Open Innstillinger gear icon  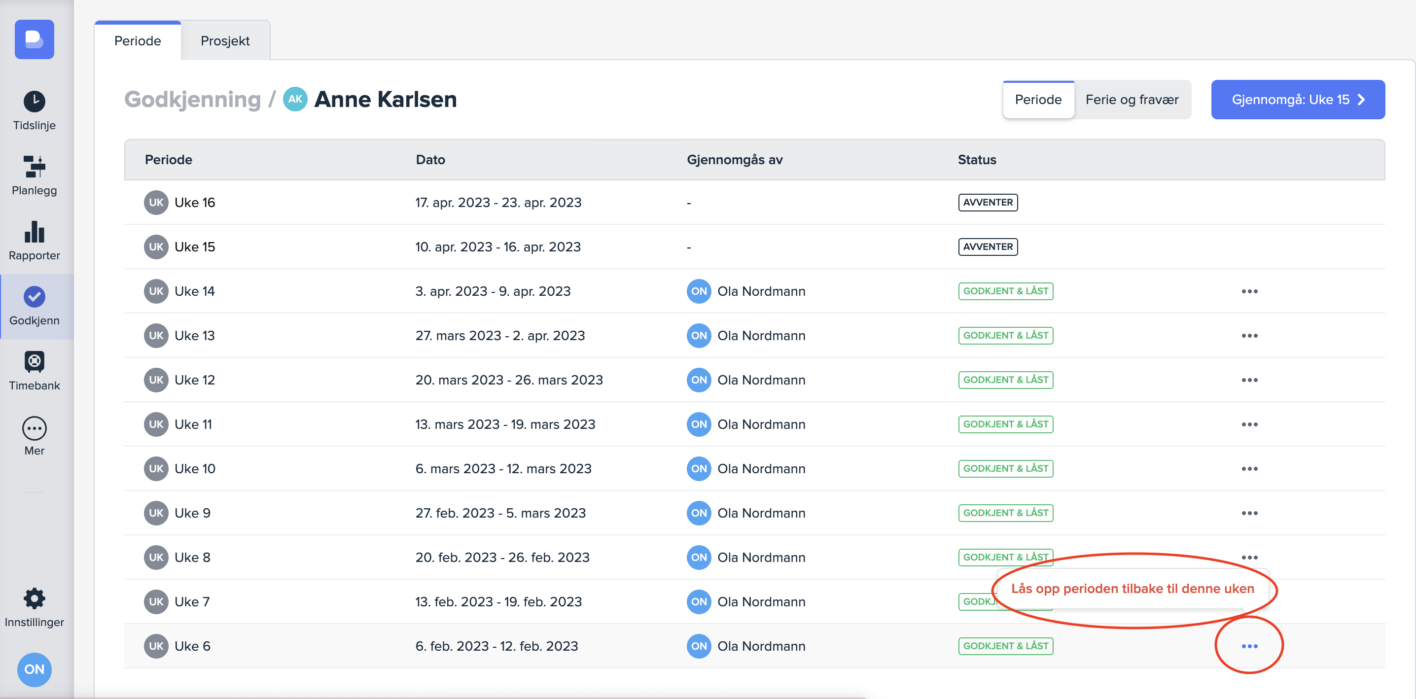tap(34, 598)
